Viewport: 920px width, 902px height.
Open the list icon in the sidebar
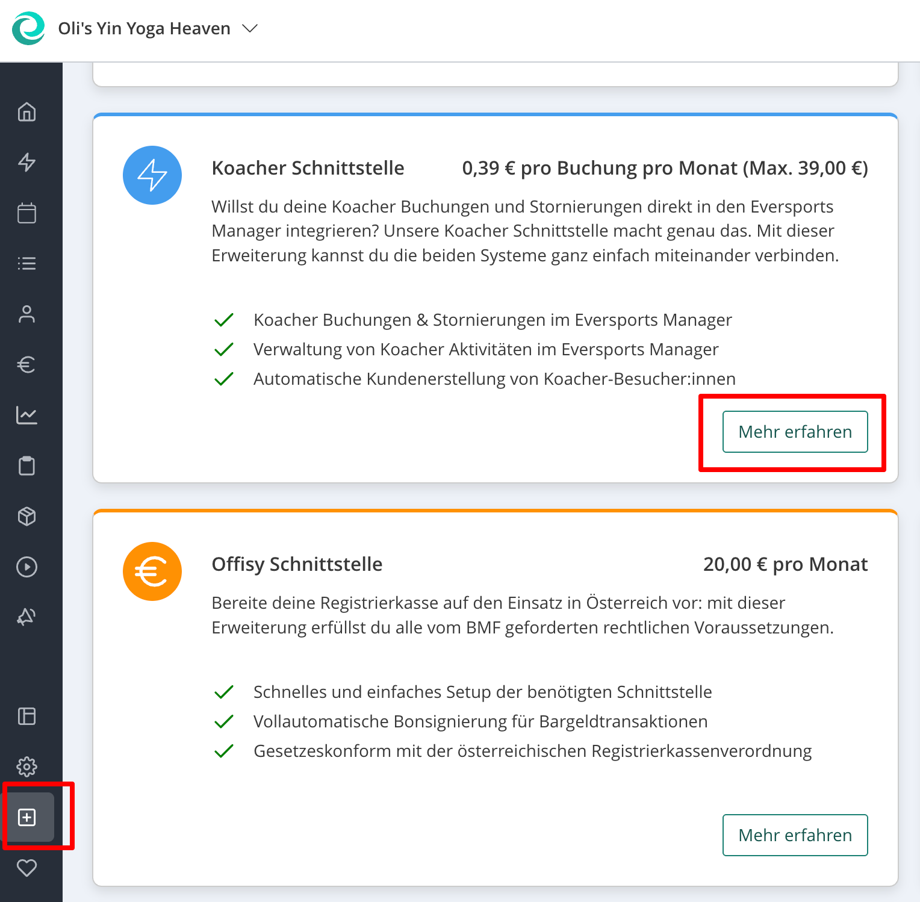point(27,264)
